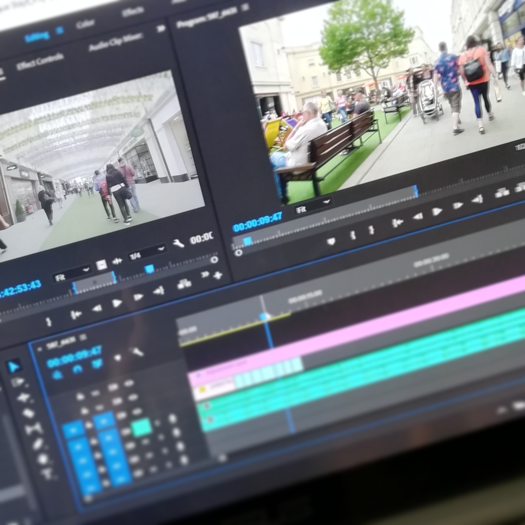This screenshot has width=525, height=525.
Task: Switch to the Effects workspace
Action: [133, 12]
